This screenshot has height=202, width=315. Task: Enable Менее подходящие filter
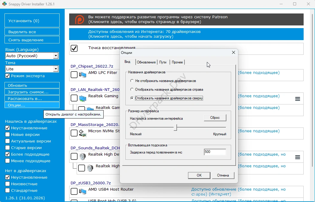[7, 161]
